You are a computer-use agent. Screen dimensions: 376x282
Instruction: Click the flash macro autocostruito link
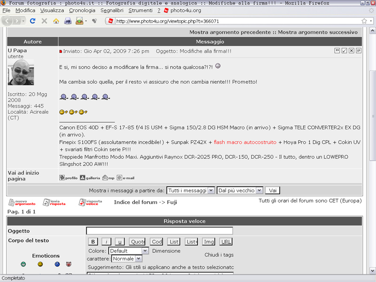(x=245, y=141)
